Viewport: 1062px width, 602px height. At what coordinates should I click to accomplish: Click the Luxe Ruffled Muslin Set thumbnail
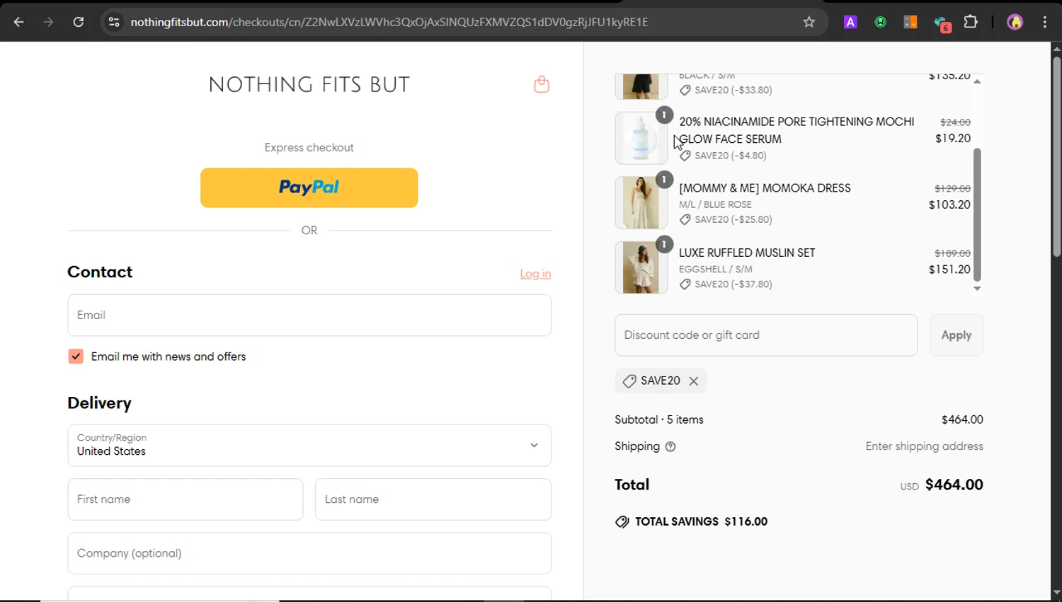tap(641, 267)
